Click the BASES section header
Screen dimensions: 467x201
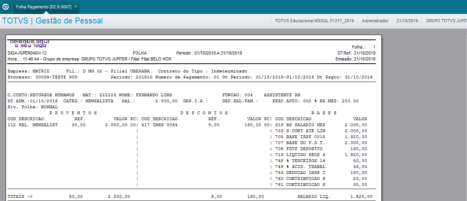(324, 113)
